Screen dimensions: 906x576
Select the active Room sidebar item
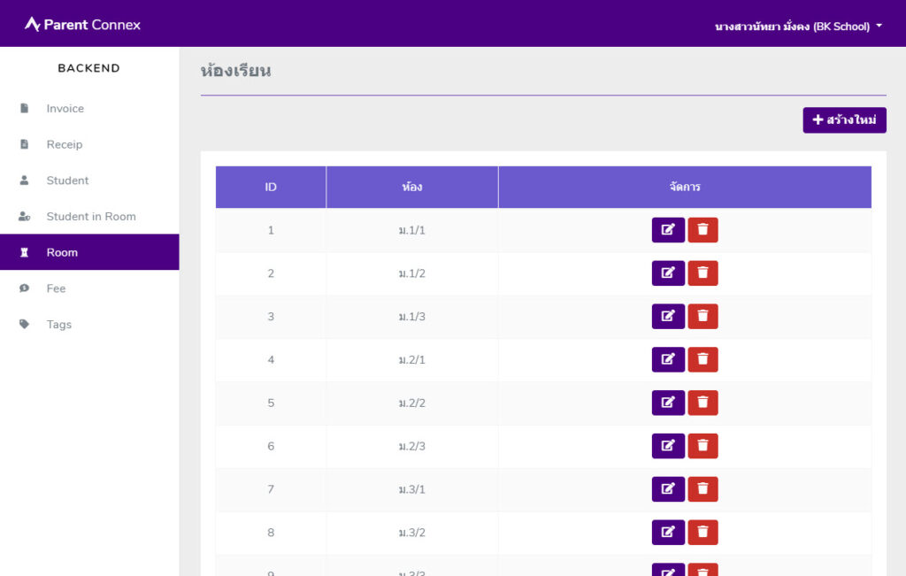62,252
